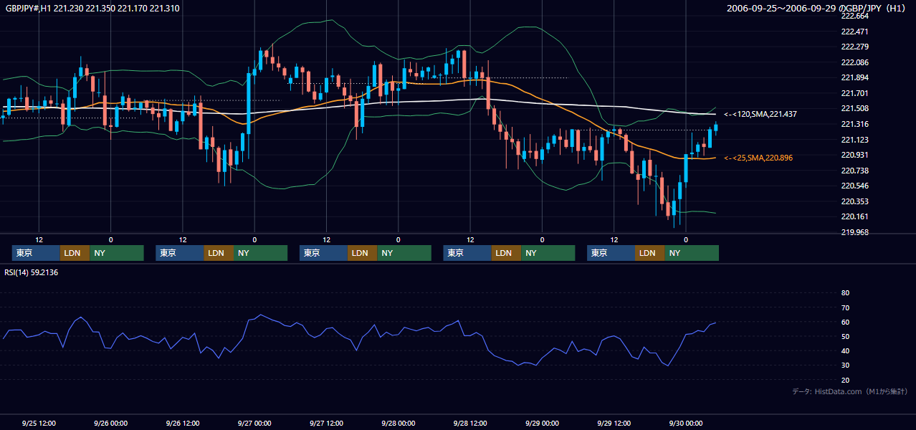
Task: Click the 9/27 00:00 time axis label
Action: tap(254, 423)
